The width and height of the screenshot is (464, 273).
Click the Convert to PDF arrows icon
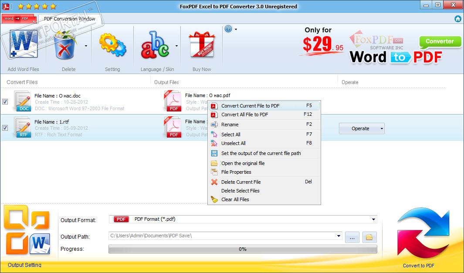click(423, 234)
